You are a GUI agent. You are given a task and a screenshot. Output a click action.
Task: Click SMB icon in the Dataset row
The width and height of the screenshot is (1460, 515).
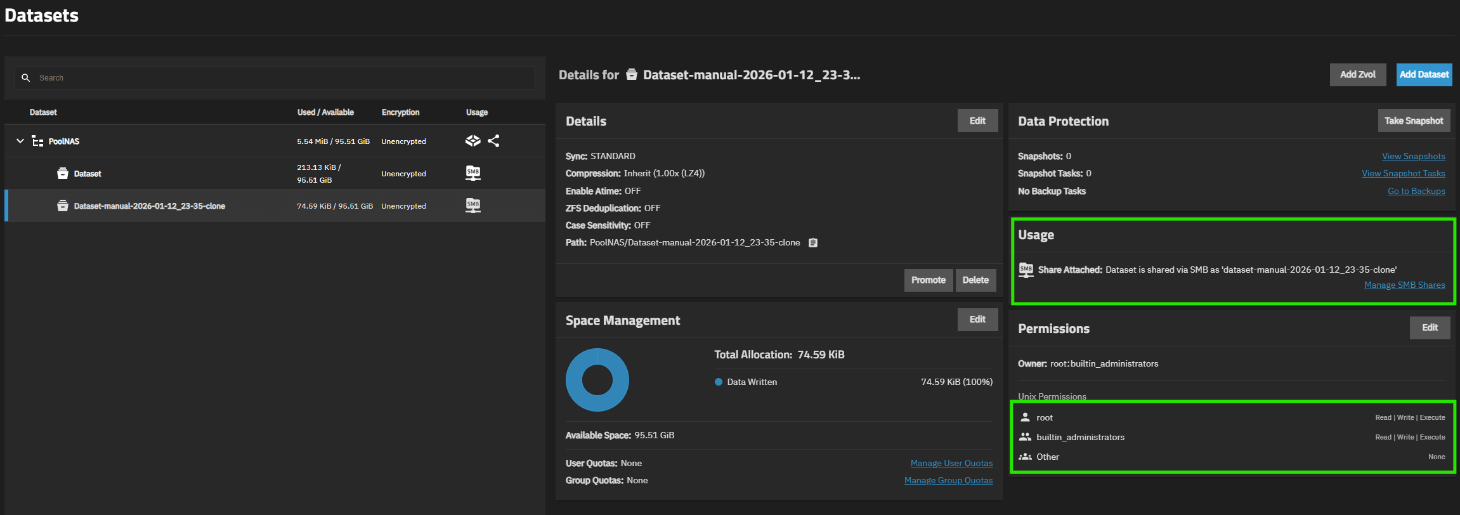point(473,173)
